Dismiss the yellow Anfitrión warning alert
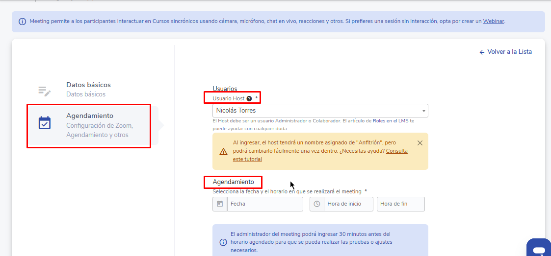The width and height of the screenshot is (551, 256). click(420, 143)
